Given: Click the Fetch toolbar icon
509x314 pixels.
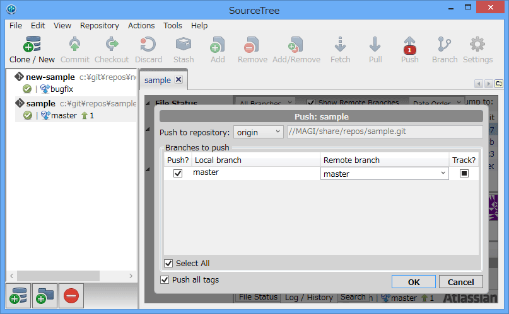Looking at the screenshot, I should [x=340, y=44].
